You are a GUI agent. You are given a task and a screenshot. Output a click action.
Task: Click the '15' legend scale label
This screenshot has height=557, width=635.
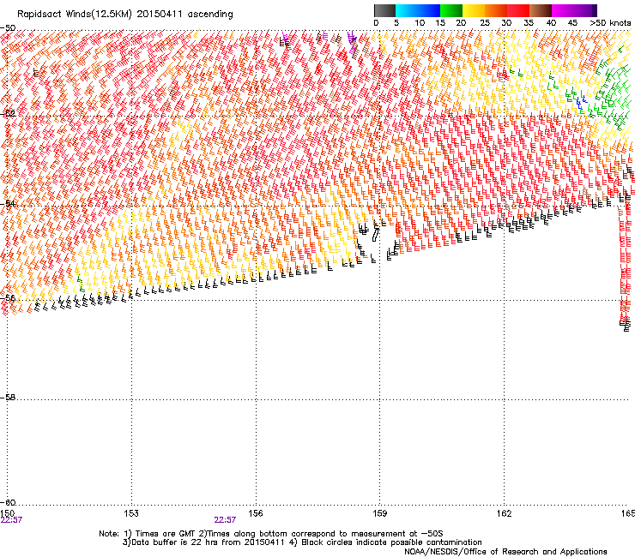coord(440,23)
